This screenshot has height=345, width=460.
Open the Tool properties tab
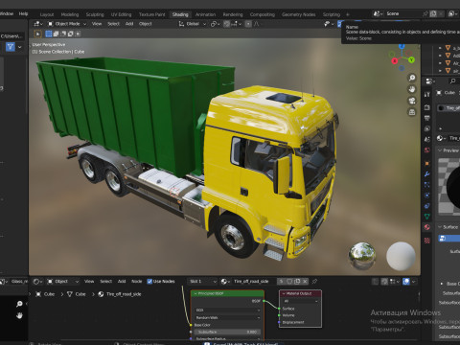[427, 94]
